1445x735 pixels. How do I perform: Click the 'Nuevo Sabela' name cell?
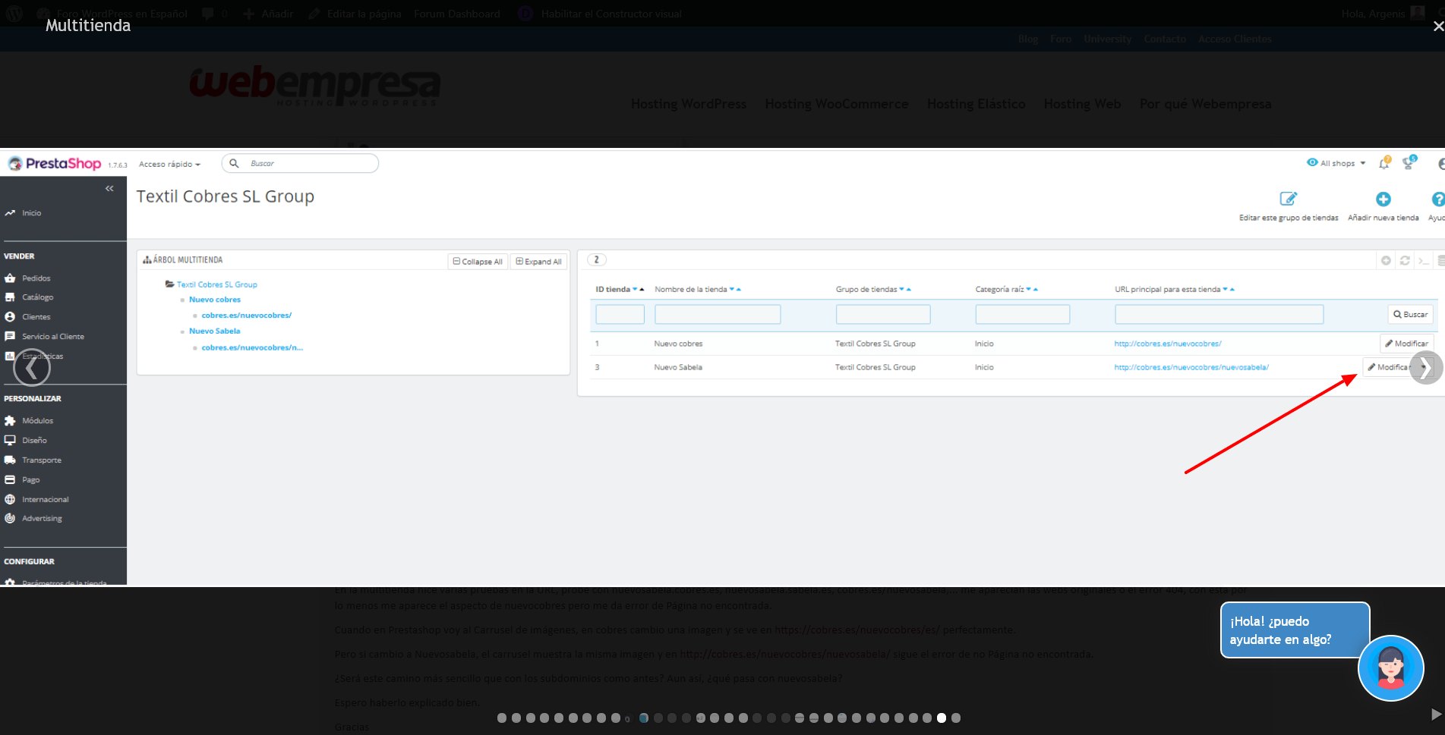(678, 368)
